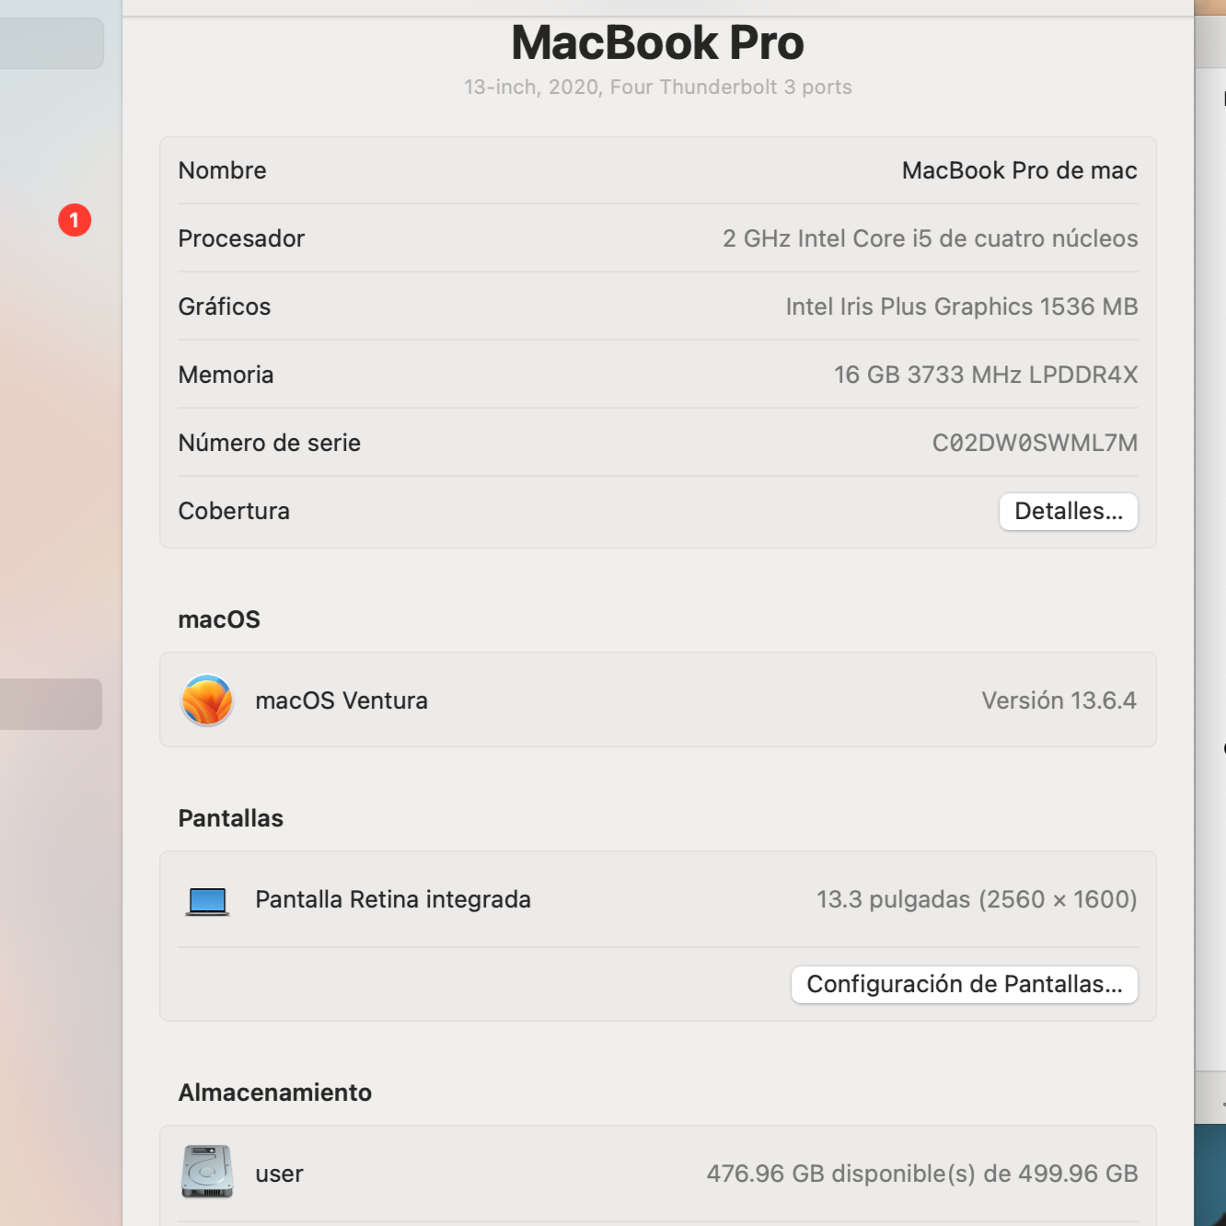This screenshot has height=1226, width=1226.
Task: Select the Número de serie label
Action: (270, 444)
